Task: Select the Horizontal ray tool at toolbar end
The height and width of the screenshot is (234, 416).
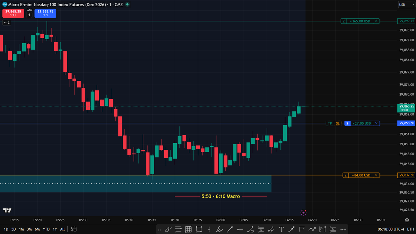Action: click(x=343, y=229)
